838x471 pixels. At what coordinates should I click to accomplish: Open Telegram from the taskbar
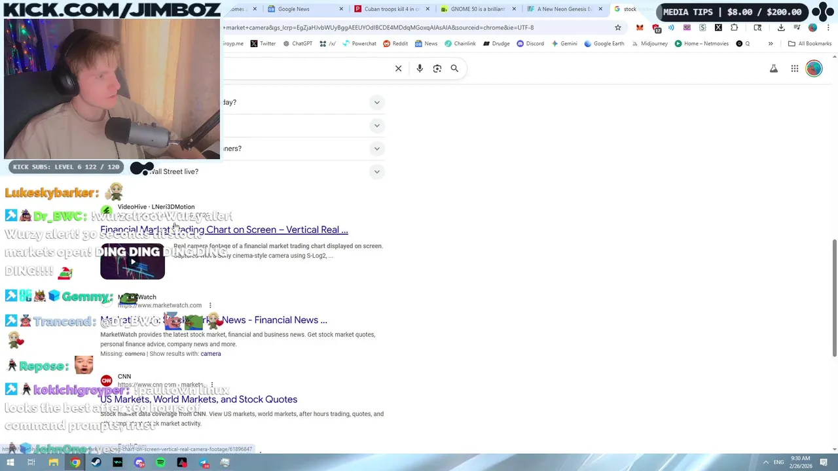pos(204,462)
